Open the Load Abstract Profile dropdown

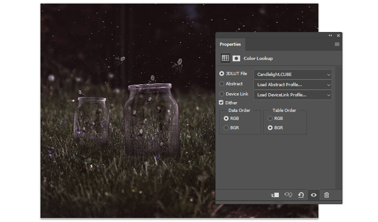pos(293,84)
